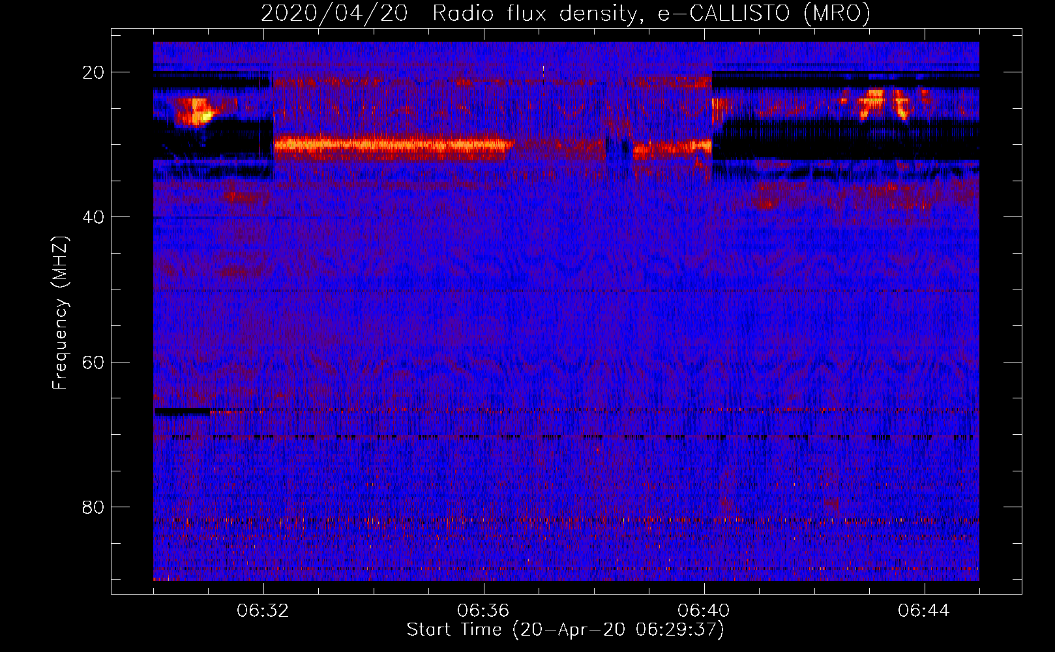Click the 06:32 time tick label
This screenshot has width=1055, height=652.
263,611
